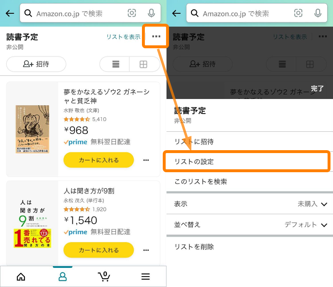
Task: Add 夢をかなえるゾウ2 to cart (カートに入れる)
Action: coord(99,160)
